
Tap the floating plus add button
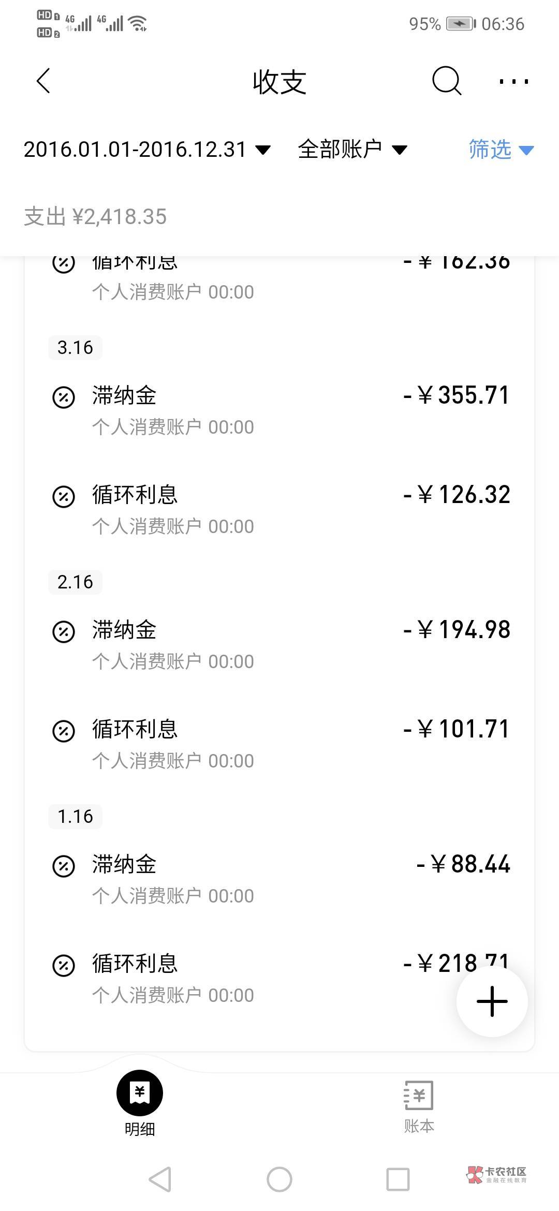[492, 1001]
